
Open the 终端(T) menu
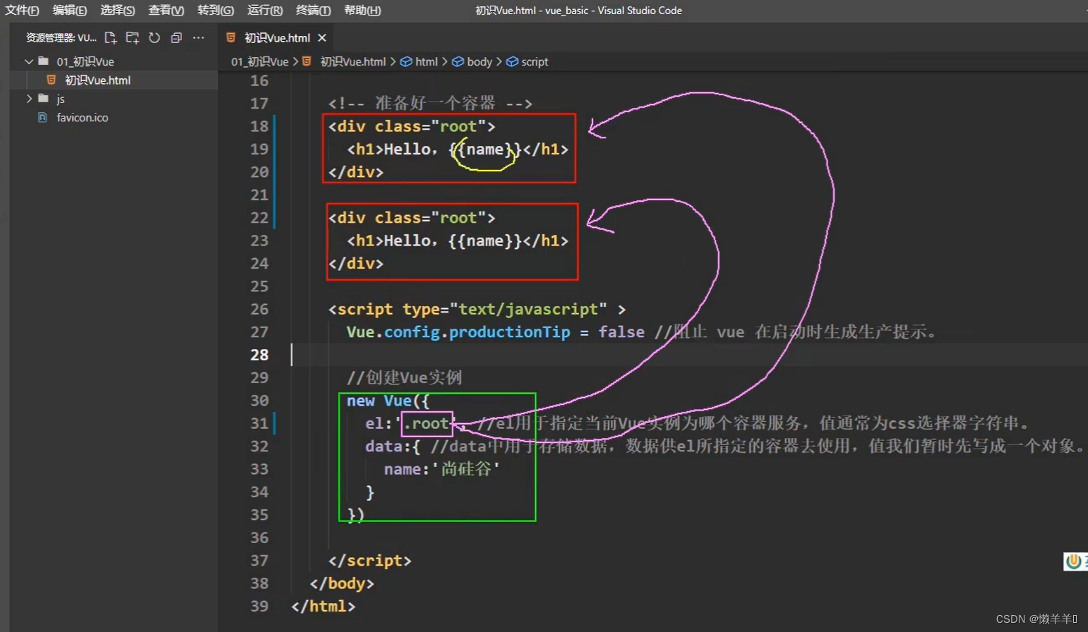[313, 11]
